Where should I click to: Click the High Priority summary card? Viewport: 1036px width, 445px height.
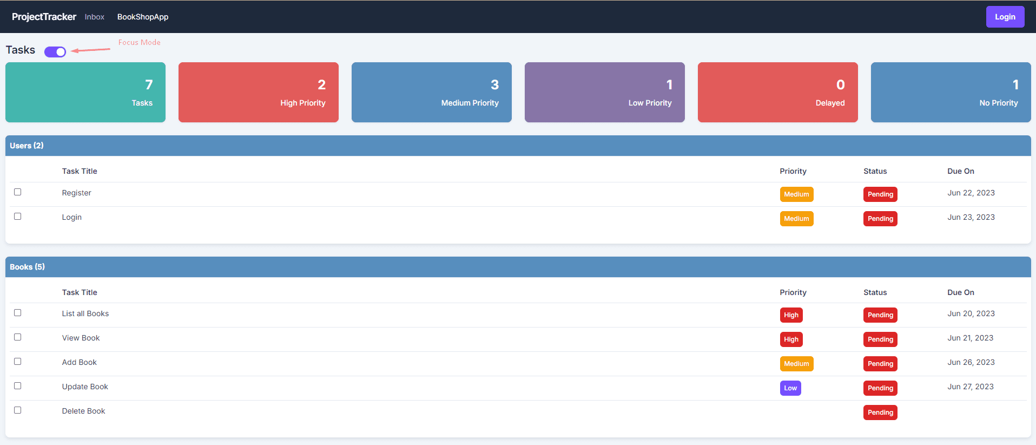(x=258, y=92)
